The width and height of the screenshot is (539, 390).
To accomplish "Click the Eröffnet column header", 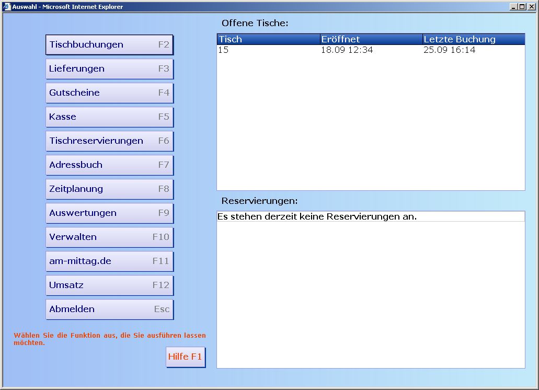I will (371, 39).
